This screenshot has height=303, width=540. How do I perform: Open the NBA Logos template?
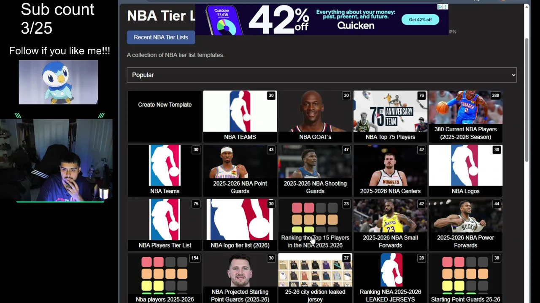click(465, 171)
